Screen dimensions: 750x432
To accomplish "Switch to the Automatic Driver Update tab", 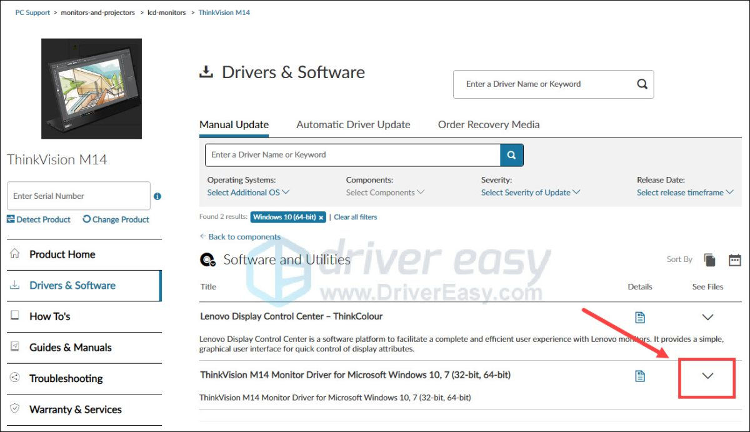I will [x=353, y=124].
